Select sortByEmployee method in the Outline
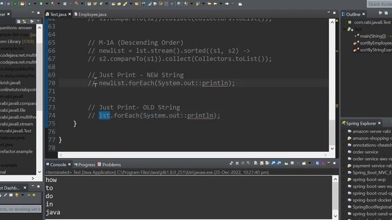 coord(375,43)
